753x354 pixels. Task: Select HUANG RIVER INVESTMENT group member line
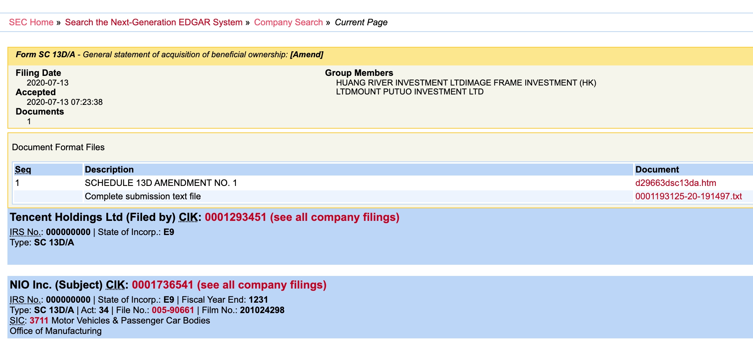pyautogui.click(x=466, y=83)
